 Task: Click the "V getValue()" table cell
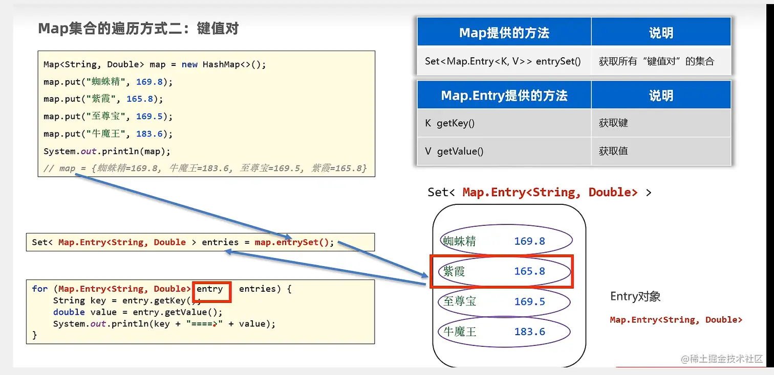pos(504,151)
